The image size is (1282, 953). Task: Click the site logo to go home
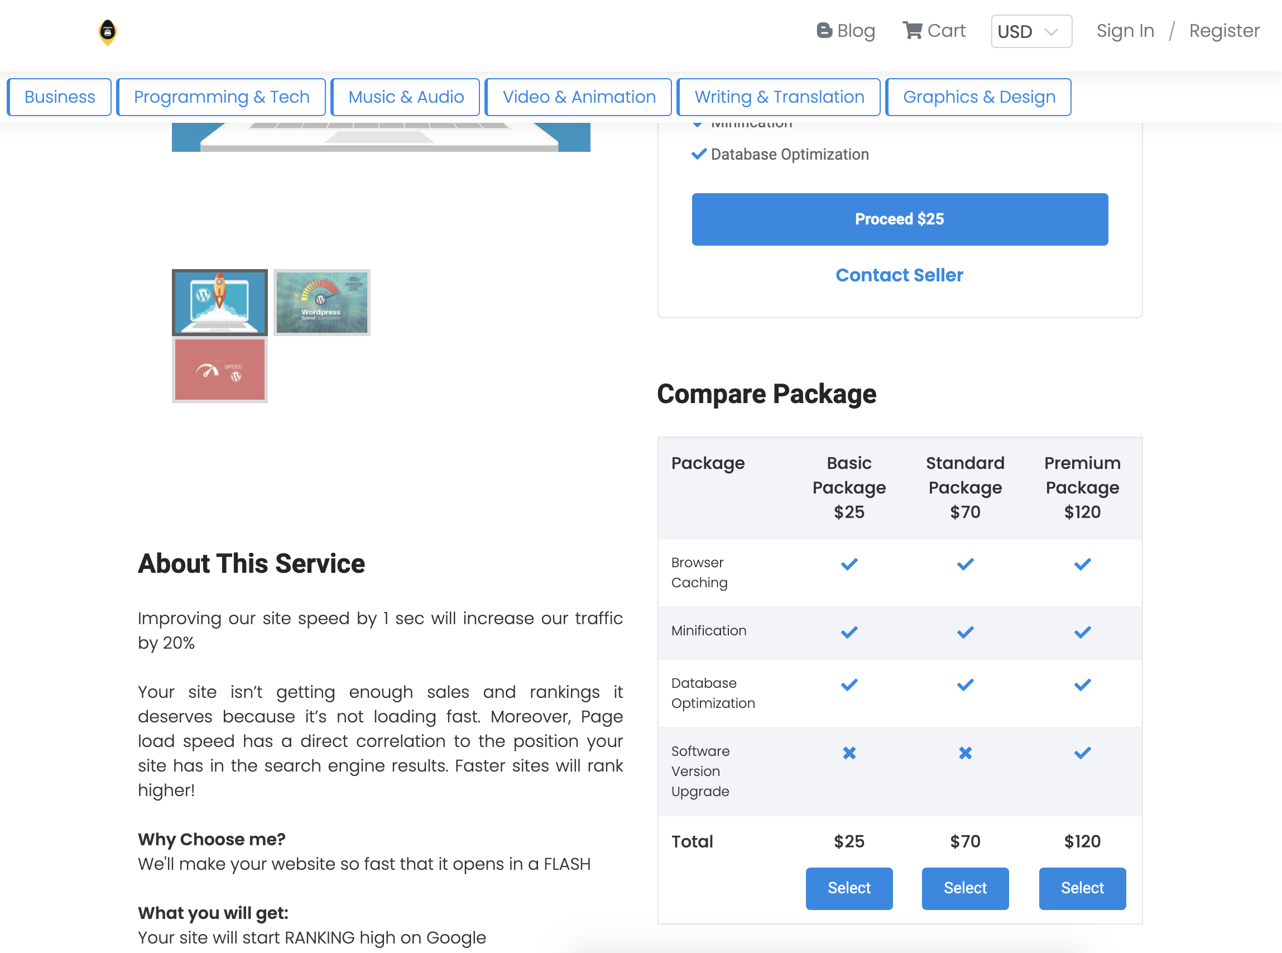click(107, 32)
